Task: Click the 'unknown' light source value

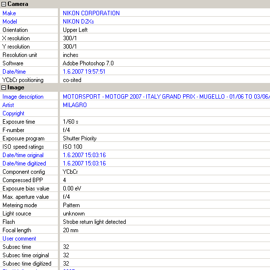Action: [74, 214]
